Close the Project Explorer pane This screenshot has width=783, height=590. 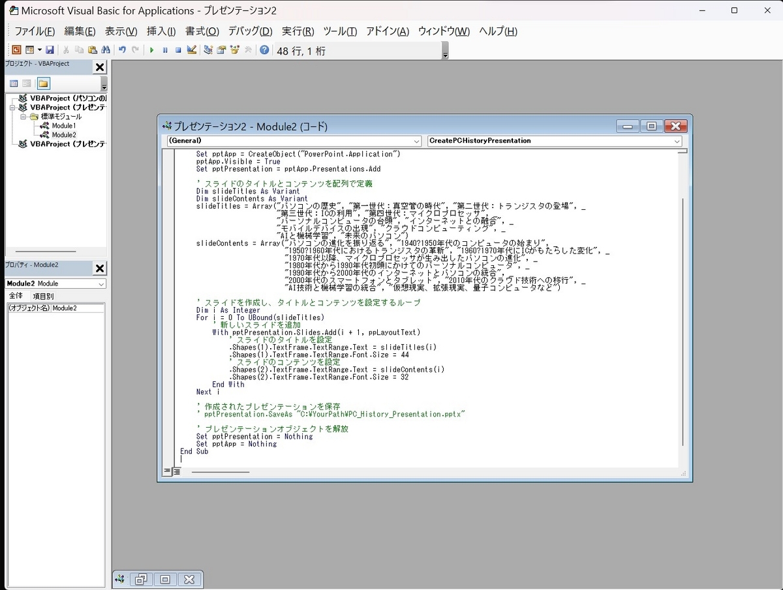tap(100, 67)
